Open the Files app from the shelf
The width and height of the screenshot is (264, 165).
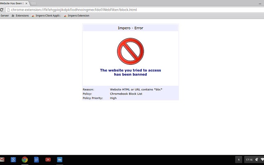(x=59, y=160)
